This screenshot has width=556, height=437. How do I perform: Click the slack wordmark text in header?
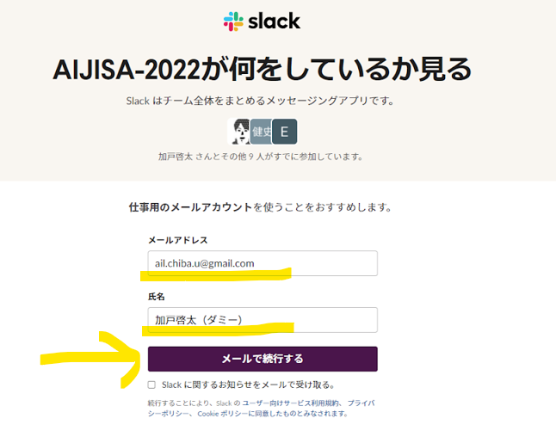pos(274,22)
